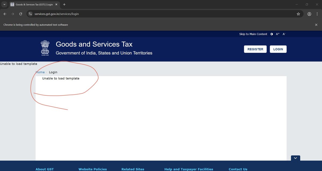View site information icon in address bar
This screenshot has width=322, height=171.
pos(30,14)
